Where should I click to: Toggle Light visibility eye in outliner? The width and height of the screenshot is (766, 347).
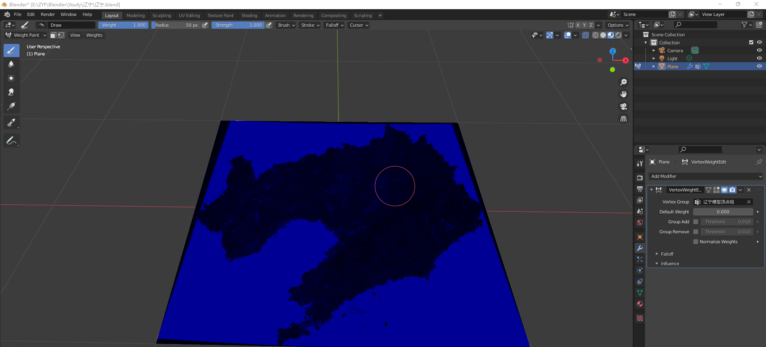pyautogui.click(x=759, y=58)
